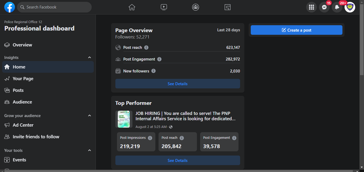
Task: Collapse the Grow your audience section
Action: coord(90,116)
